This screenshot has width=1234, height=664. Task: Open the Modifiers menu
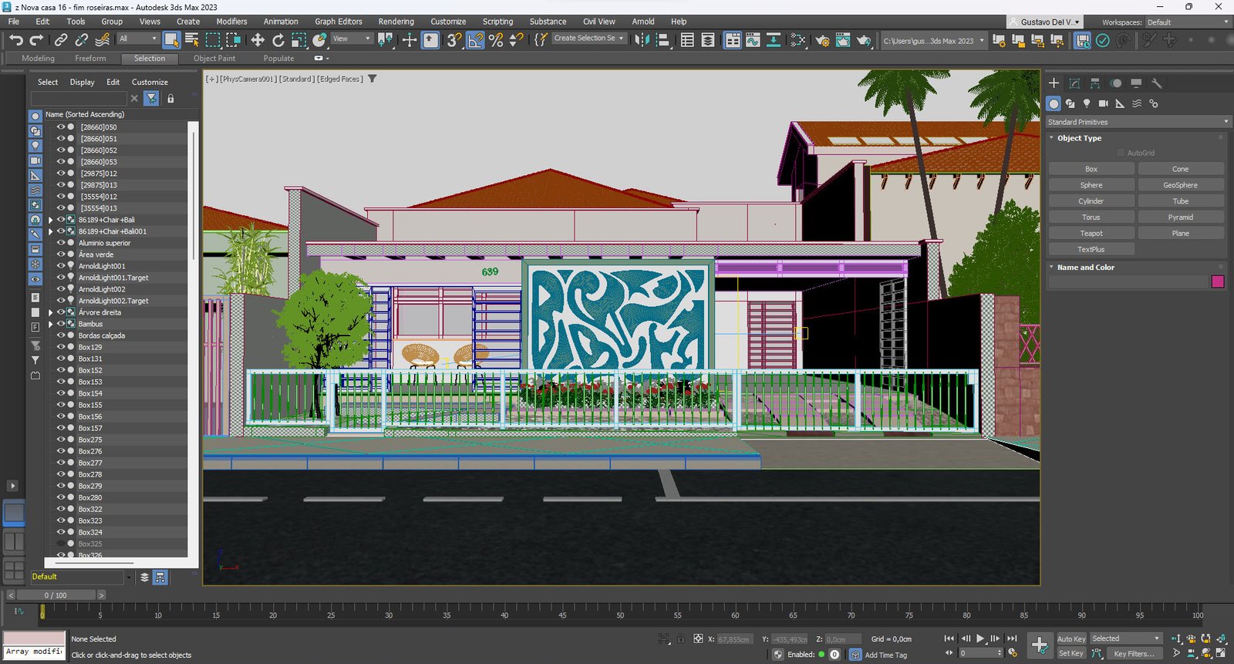(231, 22)
